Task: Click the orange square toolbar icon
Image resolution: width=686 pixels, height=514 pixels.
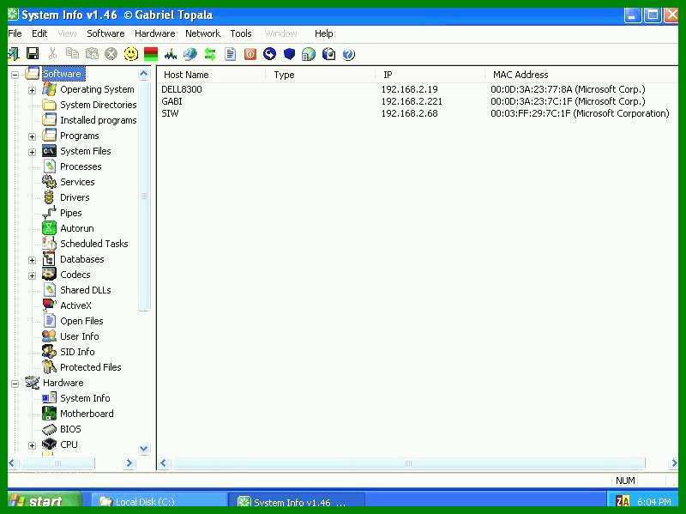Action: pyautogui.click(x=250, y=54)
